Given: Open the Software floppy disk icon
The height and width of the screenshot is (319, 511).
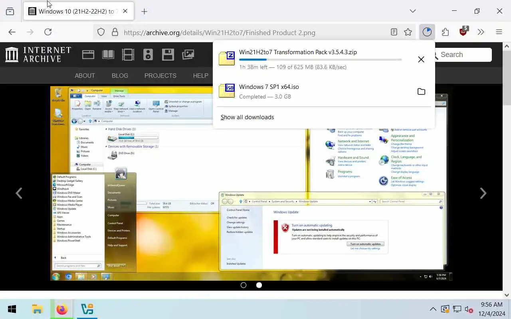Looking at the screenshot, I should [168, 55].
